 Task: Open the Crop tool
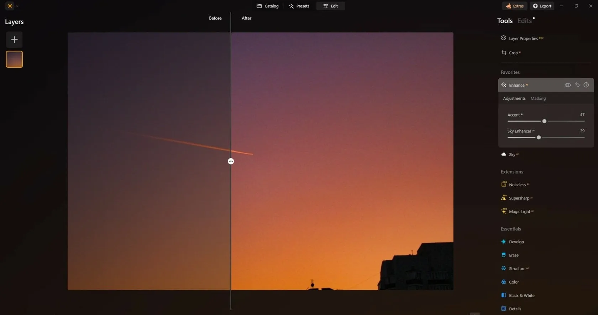pos(513,53)
